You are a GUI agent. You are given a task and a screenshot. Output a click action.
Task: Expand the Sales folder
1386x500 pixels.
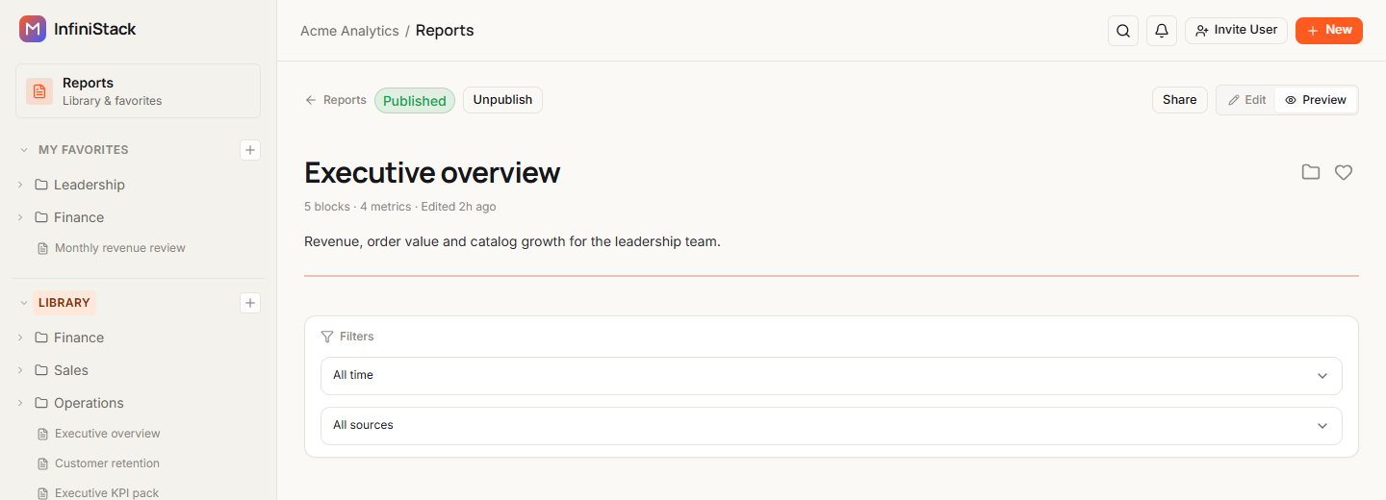20,370
